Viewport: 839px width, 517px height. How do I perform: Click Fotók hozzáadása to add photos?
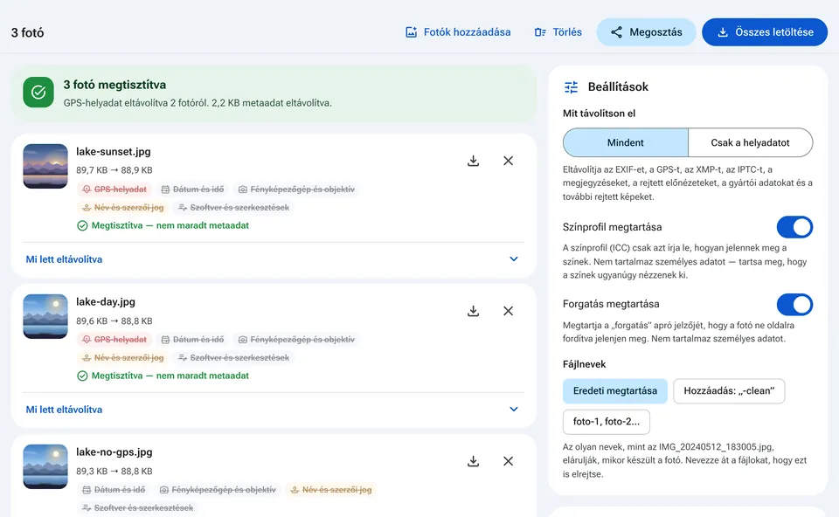point(458,32)
